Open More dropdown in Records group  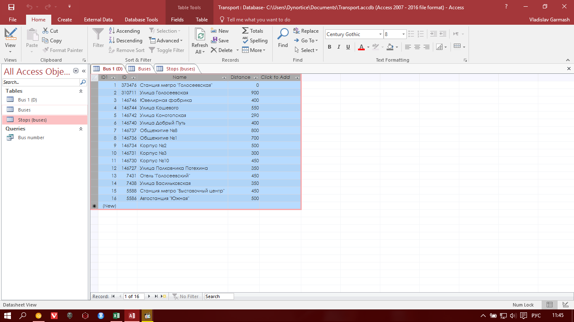click(254, 50)
